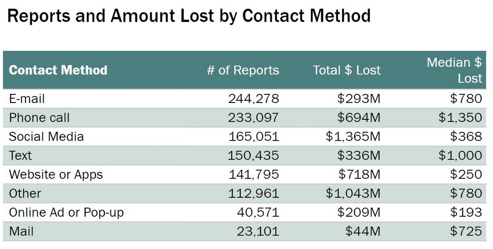Click the 244,278 reports cell
Viewport: 493px width, 249px height.
tap(253, 98)
